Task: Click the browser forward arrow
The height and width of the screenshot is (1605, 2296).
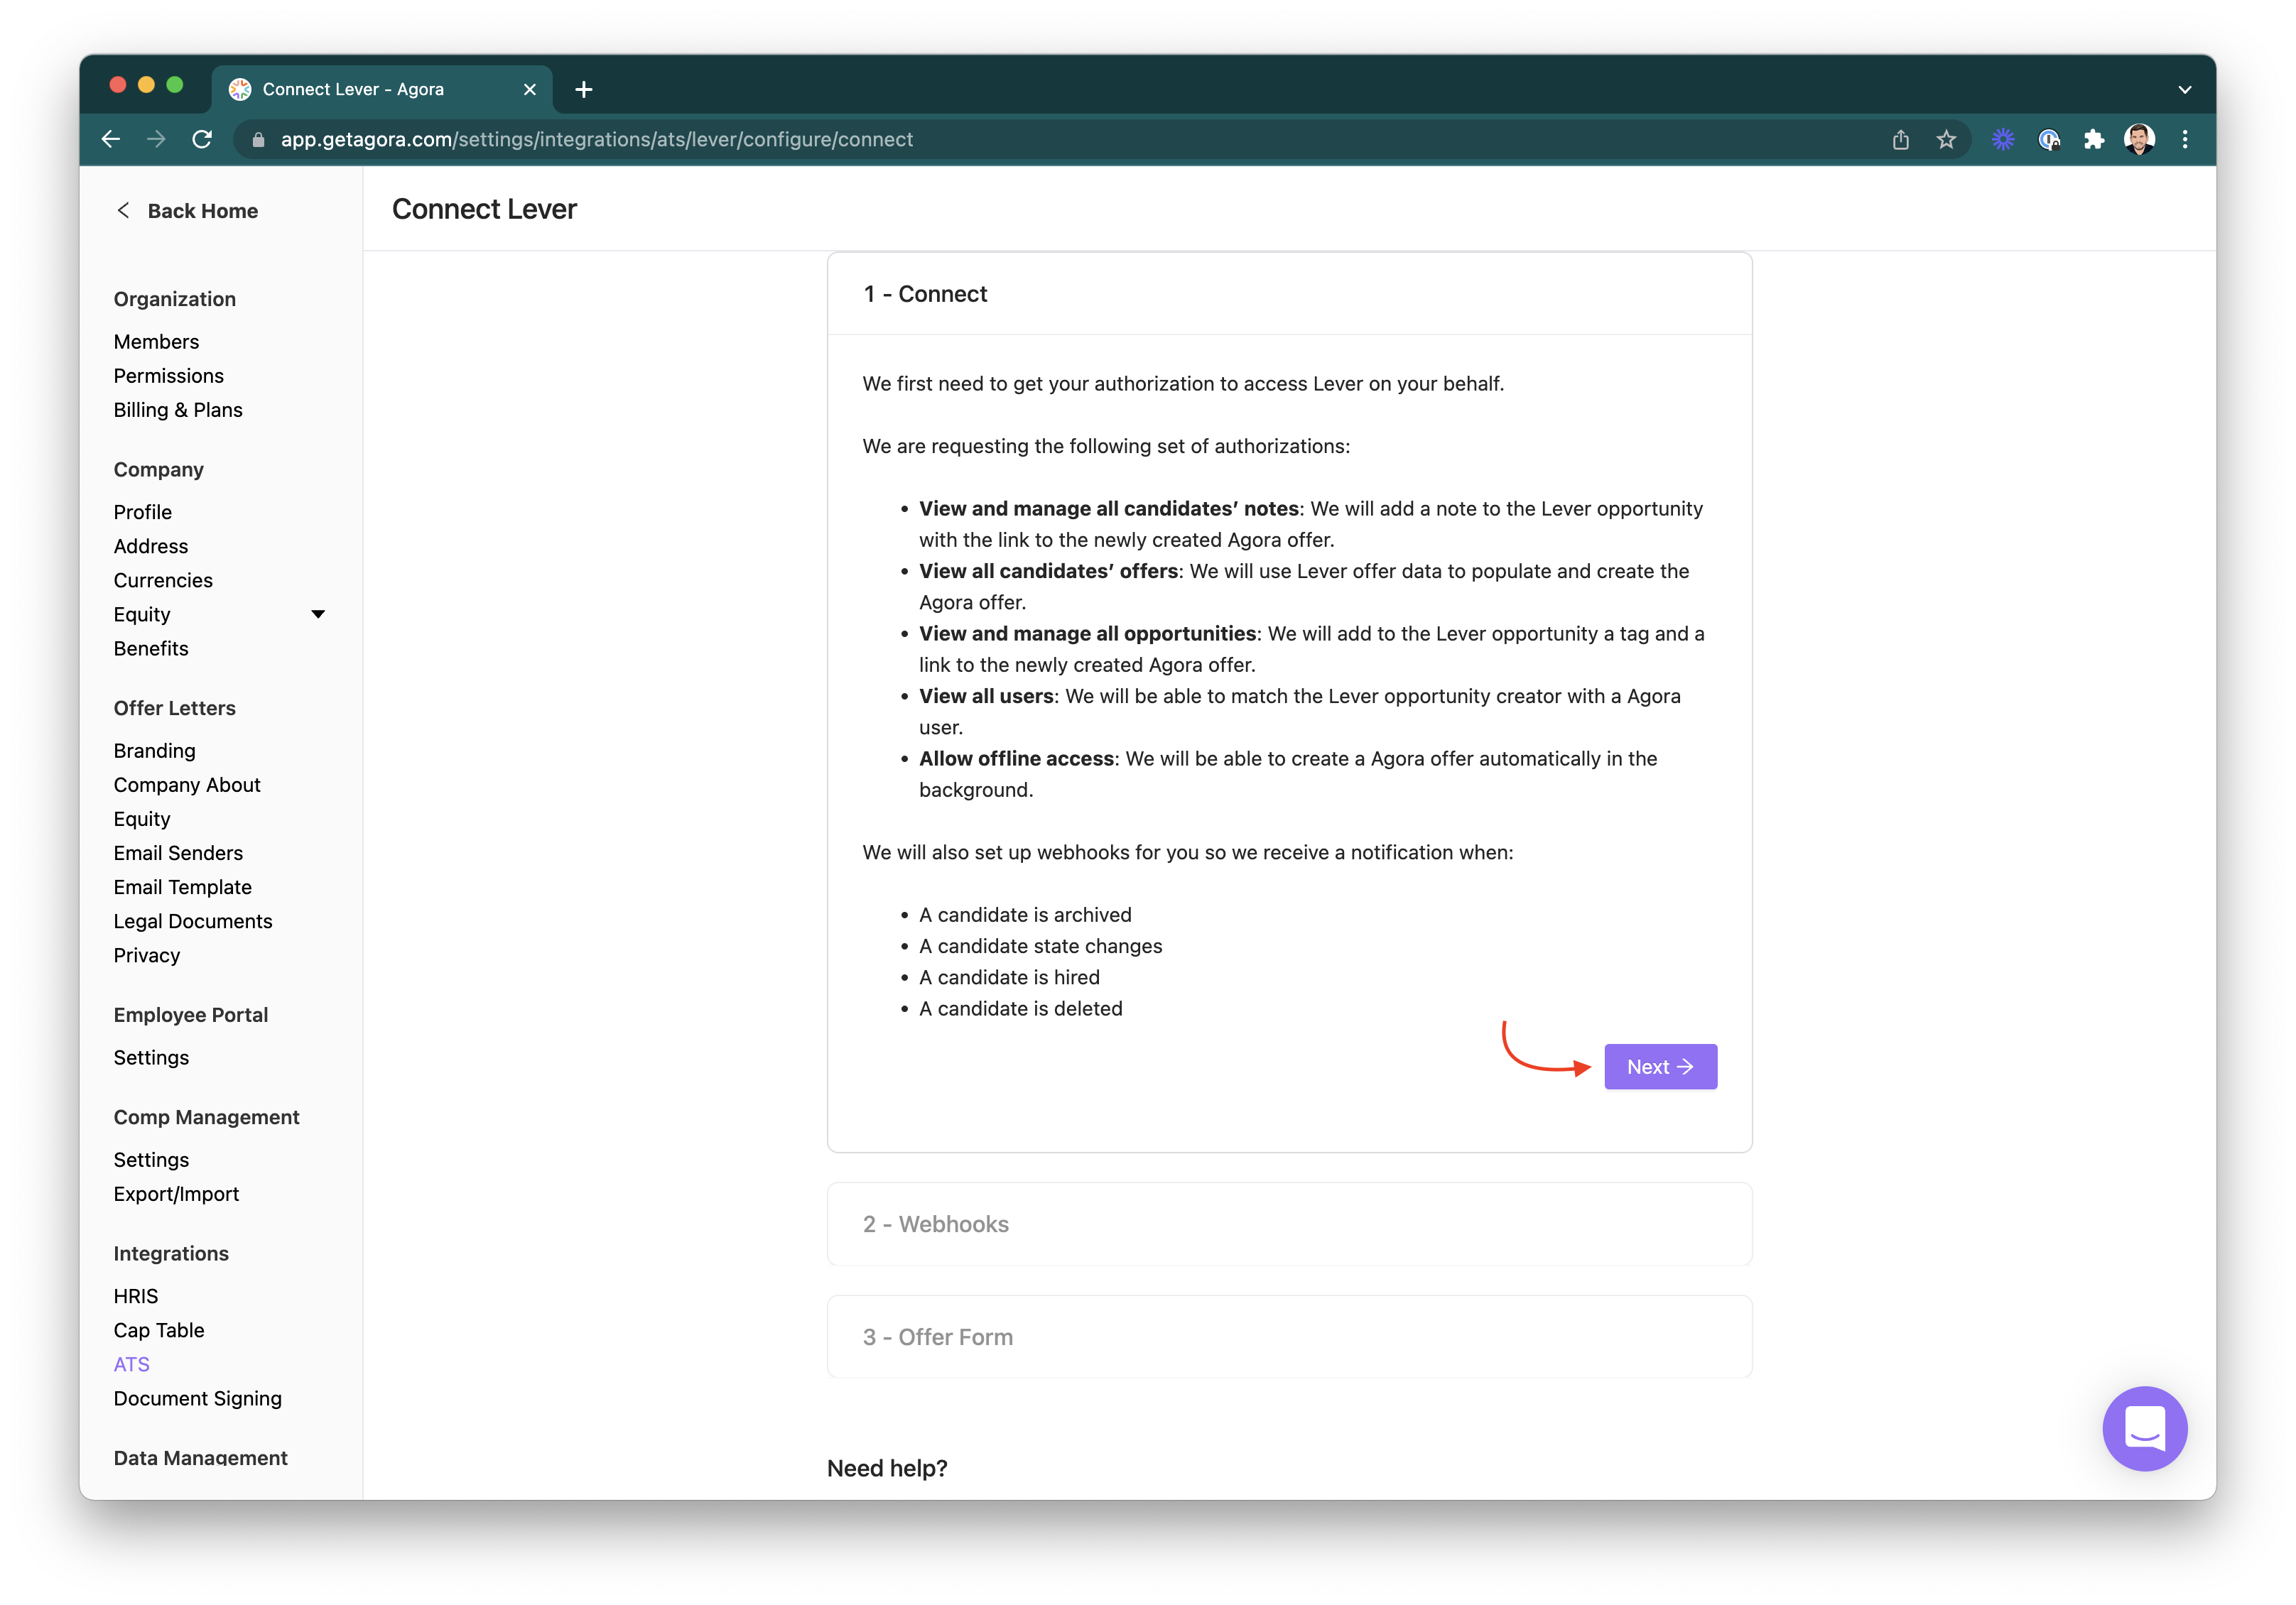Action: coord(156,139)
